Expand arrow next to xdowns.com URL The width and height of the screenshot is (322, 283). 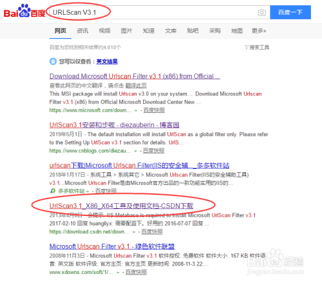tap(118, 273)
